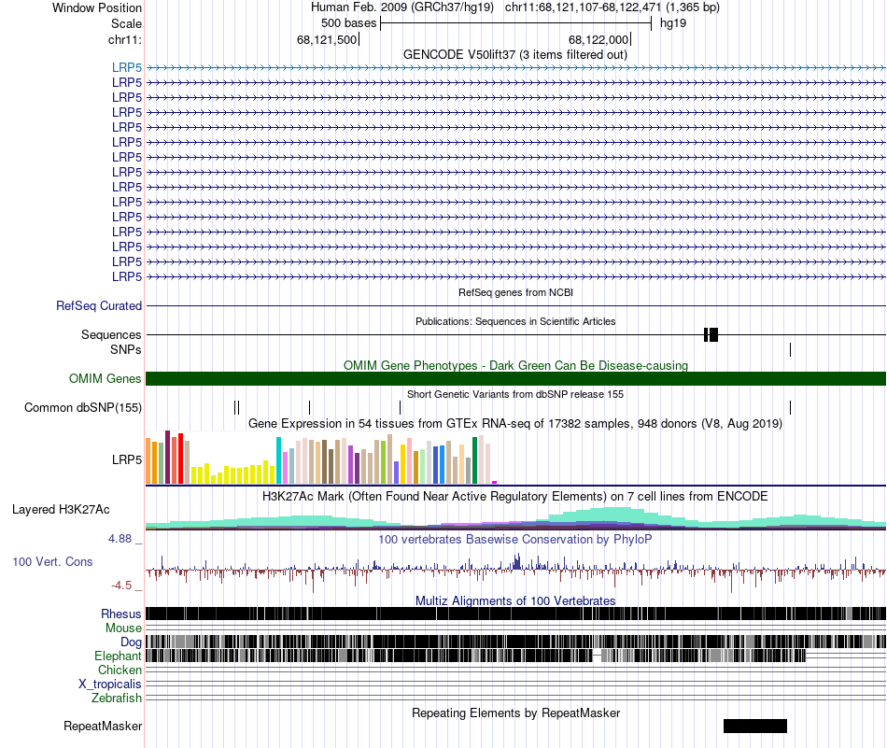The width and height of the screenshot is (887, 748).
Task: Click the OMIM Genes label
Action: click(x=106, y=378)
